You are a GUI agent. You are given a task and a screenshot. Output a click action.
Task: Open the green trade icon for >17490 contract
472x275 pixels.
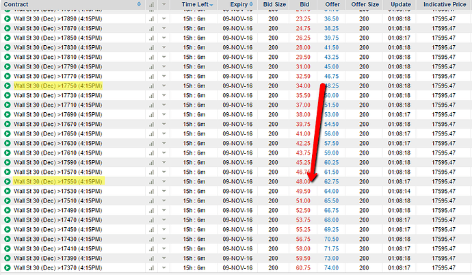[x=8, y=210]
